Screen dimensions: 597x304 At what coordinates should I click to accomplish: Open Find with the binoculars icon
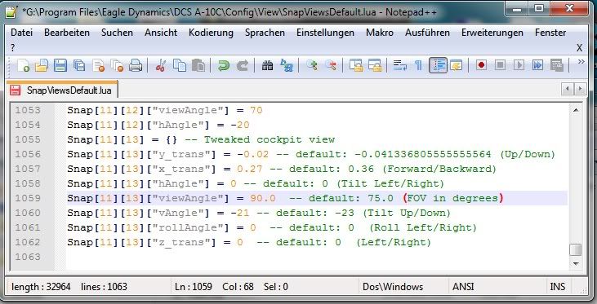coord(267,65)
